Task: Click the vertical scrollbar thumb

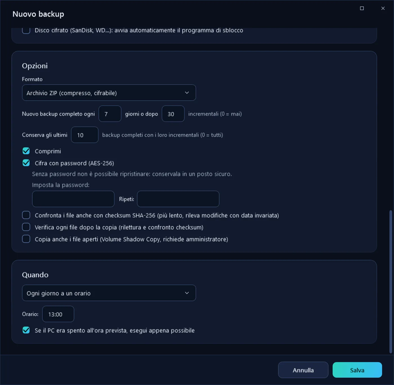Action: coord(390,282)
